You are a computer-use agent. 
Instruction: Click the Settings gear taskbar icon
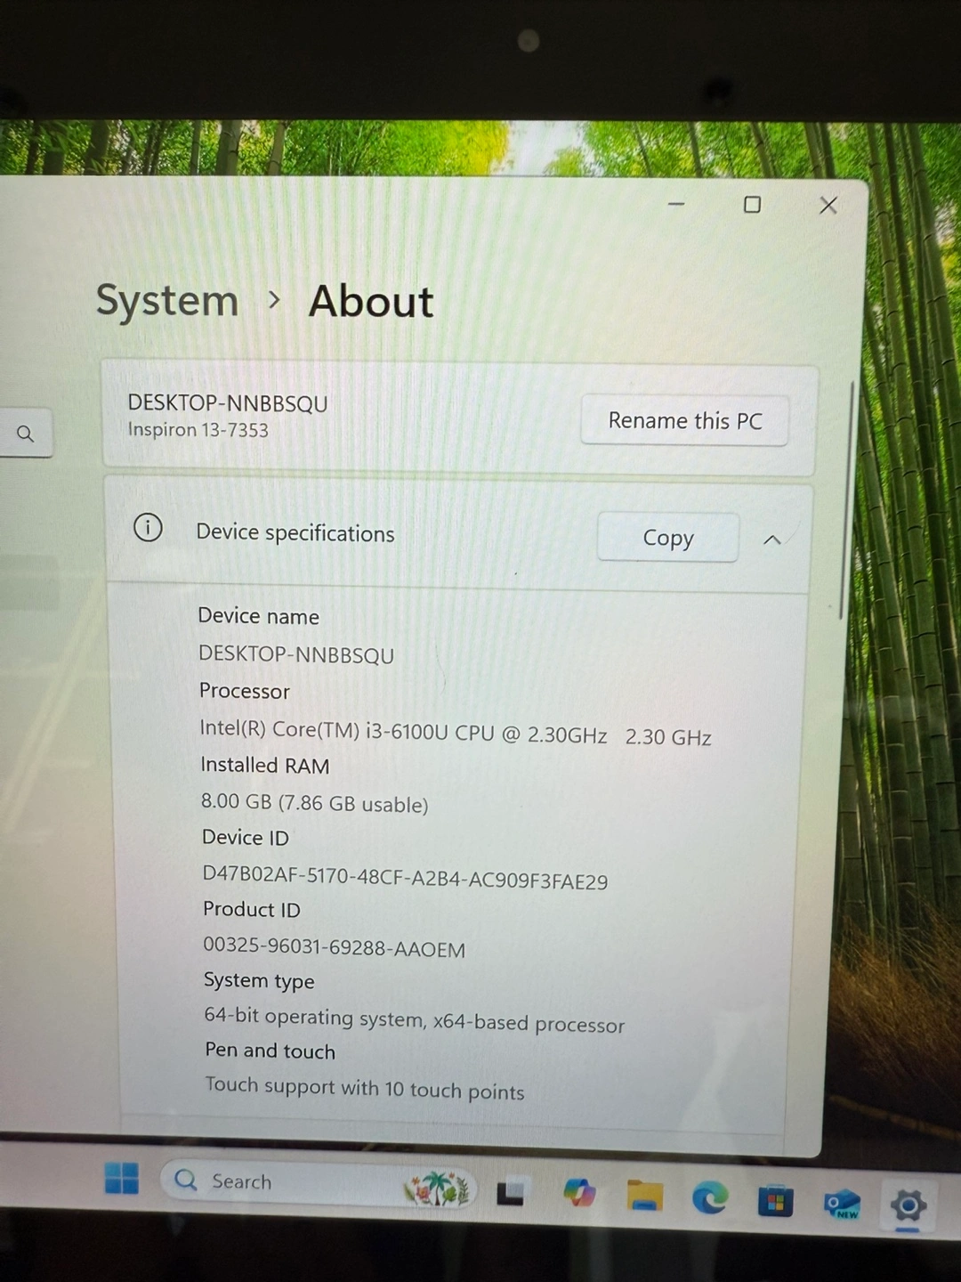click(908, 1206)
